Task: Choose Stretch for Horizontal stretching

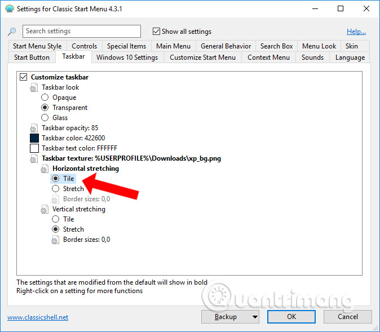Action: [x=55, y=189]
